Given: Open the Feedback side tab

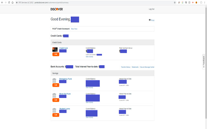Looking at the screenshot, I should [204, 62].
